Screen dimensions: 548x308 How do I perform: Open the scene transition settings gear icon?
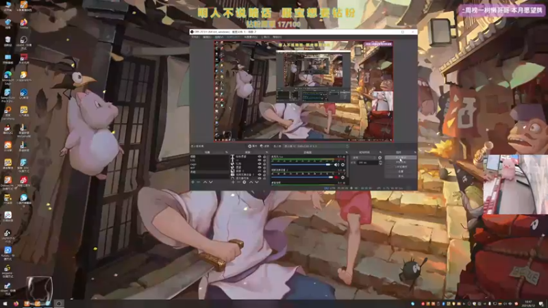[380, 158]
